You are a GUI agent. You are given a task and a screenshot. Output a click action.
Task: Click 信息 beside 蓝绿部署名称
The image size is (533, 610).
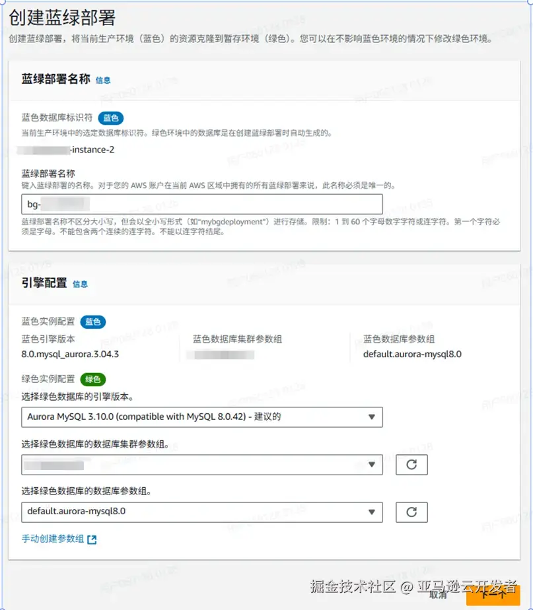point(103,80)
